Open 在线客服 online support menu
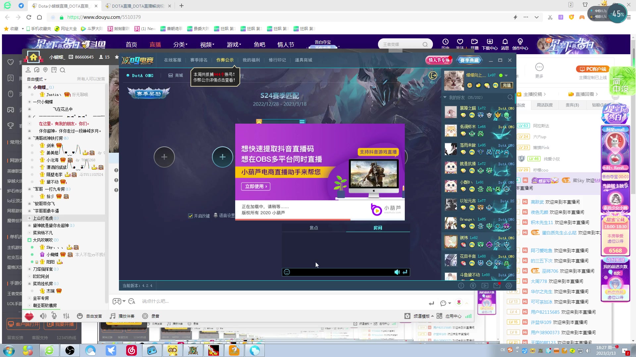636x357 pixels. coord(173,60)
